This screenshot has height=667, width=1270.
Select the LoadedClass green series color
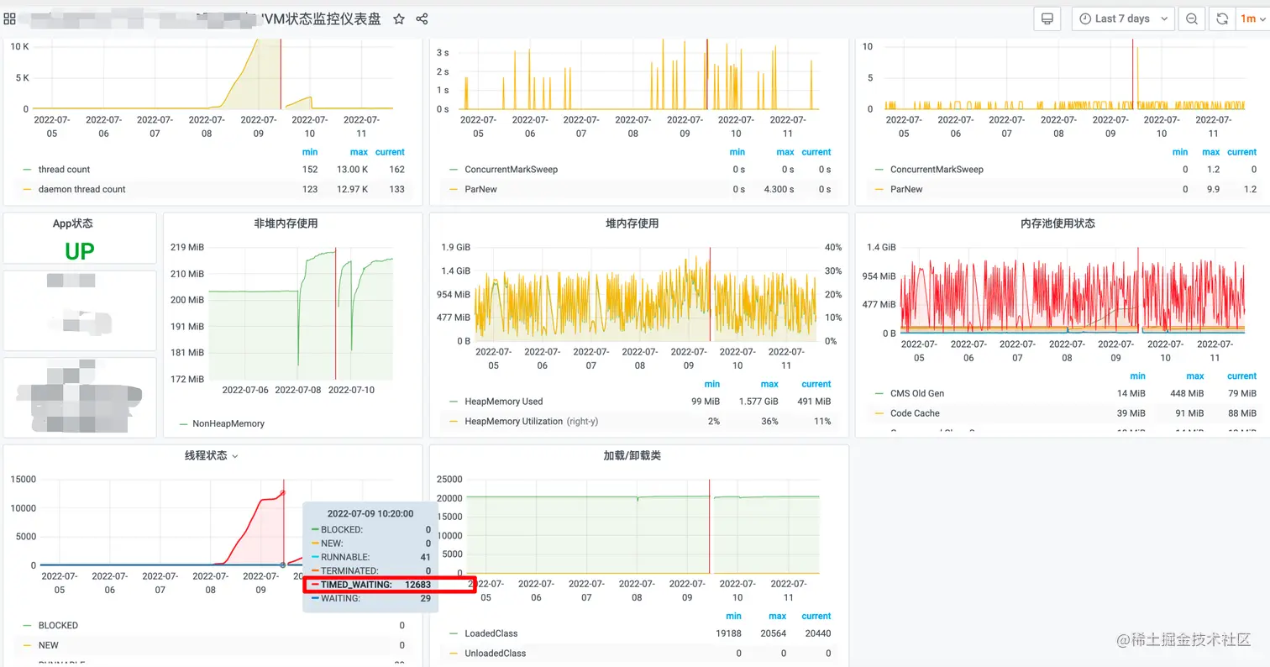pos(454,633)
